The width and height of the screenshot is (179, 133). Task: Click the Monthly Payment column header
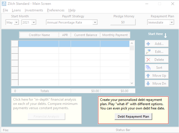point(115,35)
